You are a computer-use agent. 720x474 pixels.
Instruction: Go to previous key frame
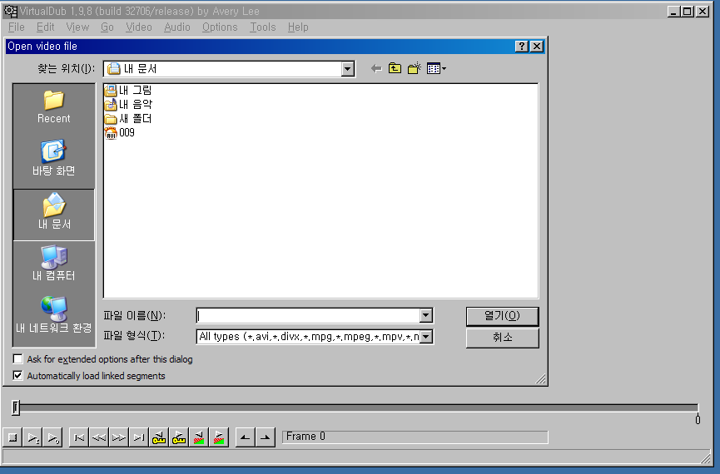tap(159, 437)
